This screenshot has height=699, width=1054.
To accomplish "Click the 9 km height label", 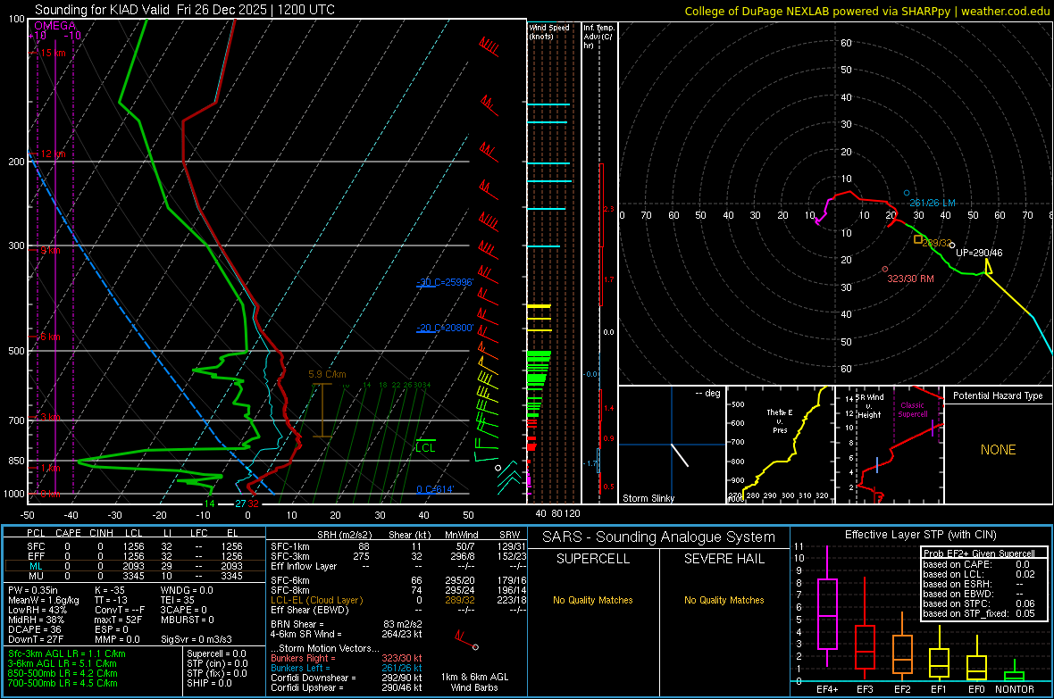I will tap(50, 250).
